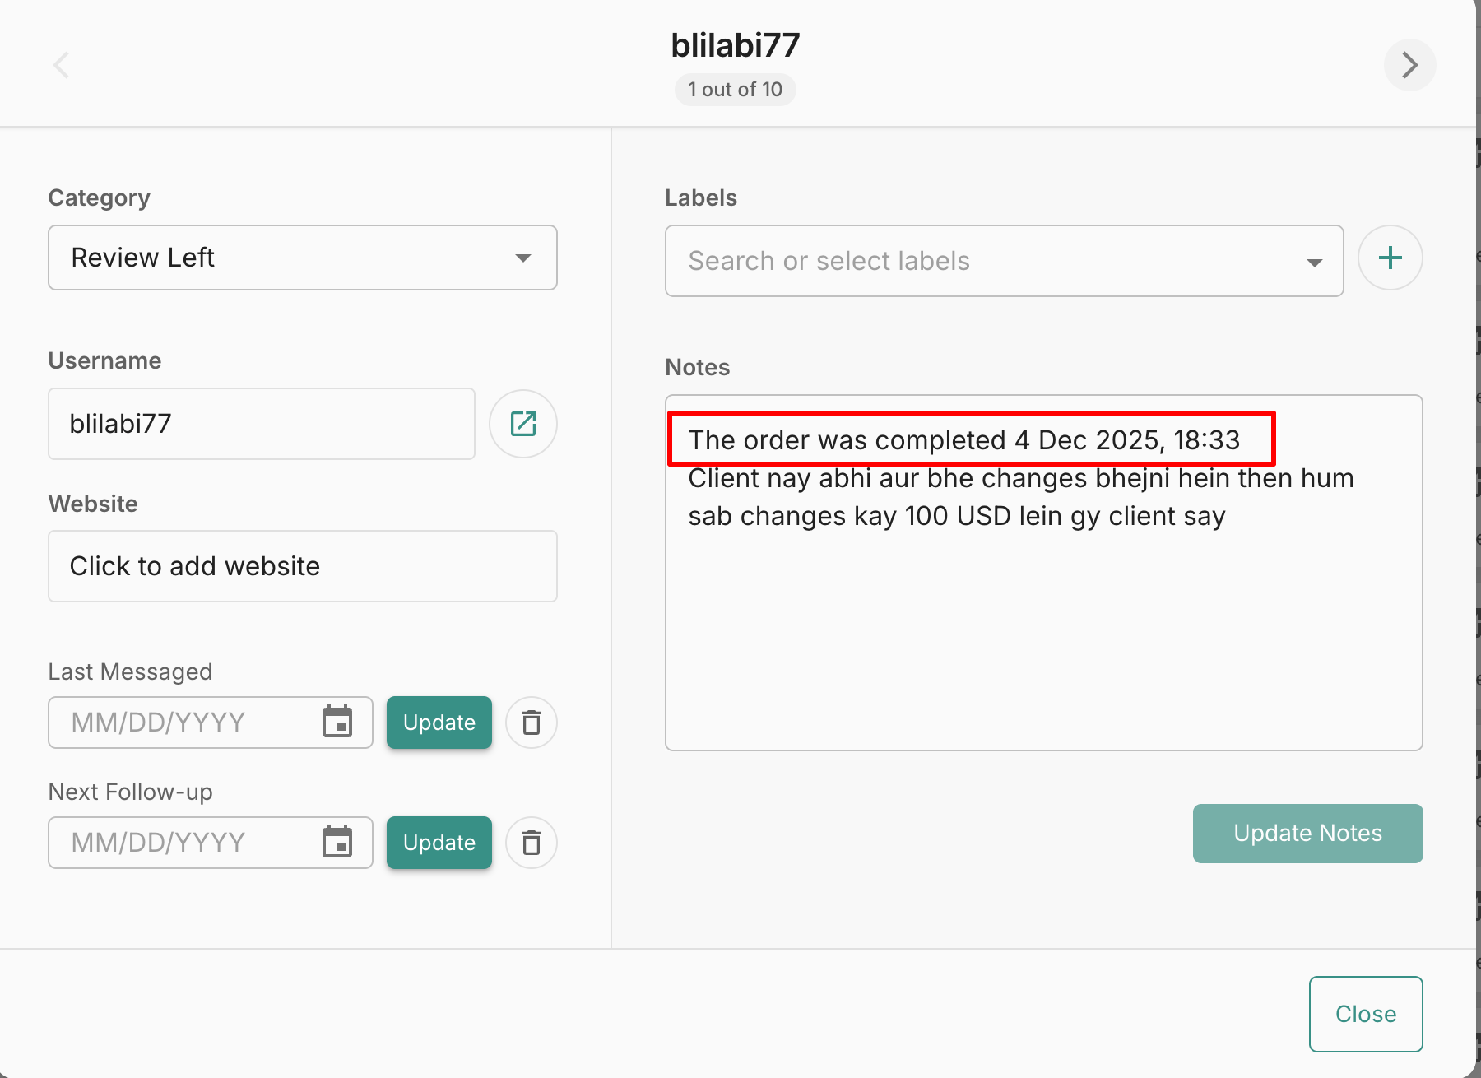Open calendar picker for Next Follow-up
This screenshot has width=1481, height=1078.
[337, 843]
